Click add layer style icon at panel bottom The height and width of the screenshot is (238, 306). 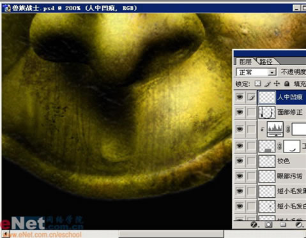(x=254, y=225)
